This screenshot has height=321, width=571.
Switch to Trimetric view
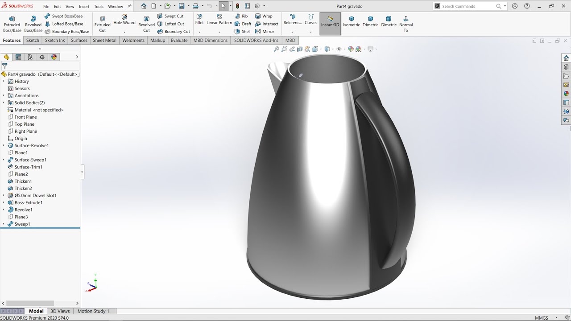370,21
